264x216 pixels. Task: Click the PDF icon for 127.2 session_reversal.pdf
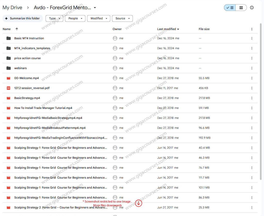[9, 88]
